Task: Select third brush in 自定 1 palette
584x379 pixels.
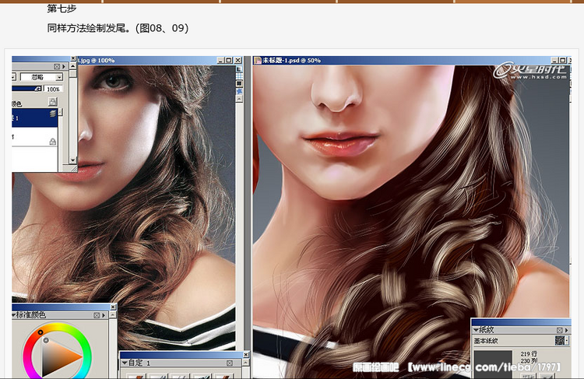Action: tap(181, 376)
